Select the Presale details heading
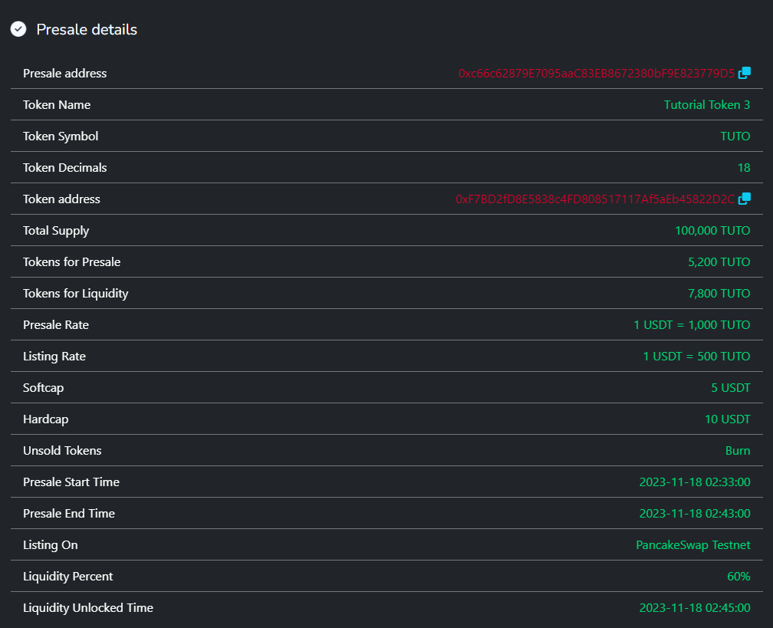Image resolution: width=773 pixels, height=628 pixels. pyautogui.click(x=87, y=29)
